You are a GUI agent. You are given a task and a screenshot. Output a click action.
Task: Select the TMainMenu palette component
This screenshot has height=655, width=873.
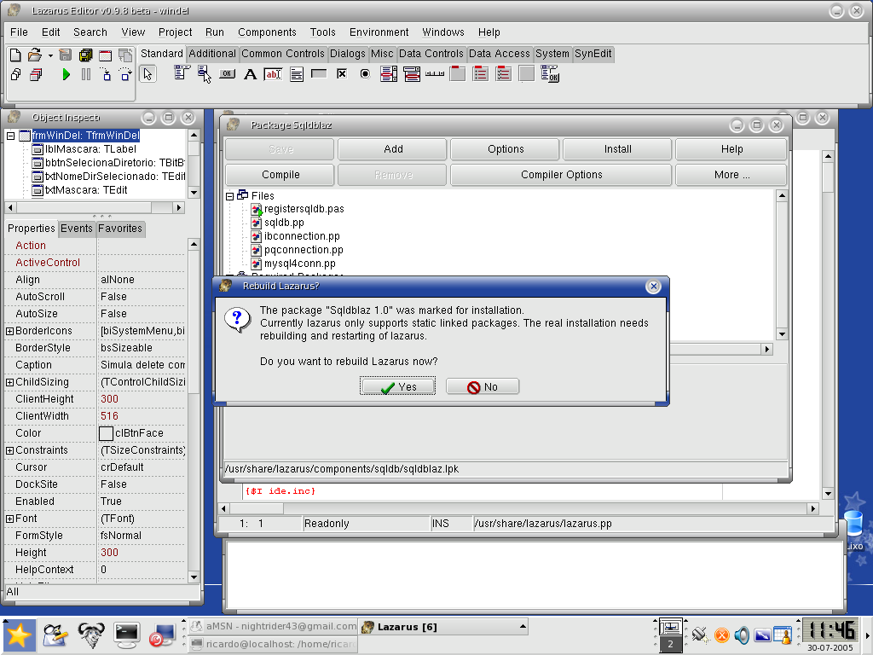pyautogui.click(x=182, y=74)
